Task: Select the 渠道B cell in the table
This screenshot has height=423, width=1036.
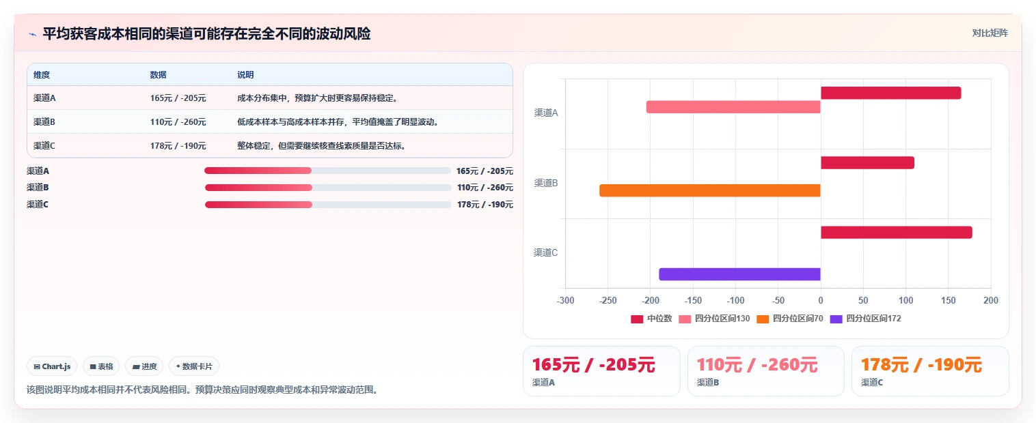Action: point(44,122)
